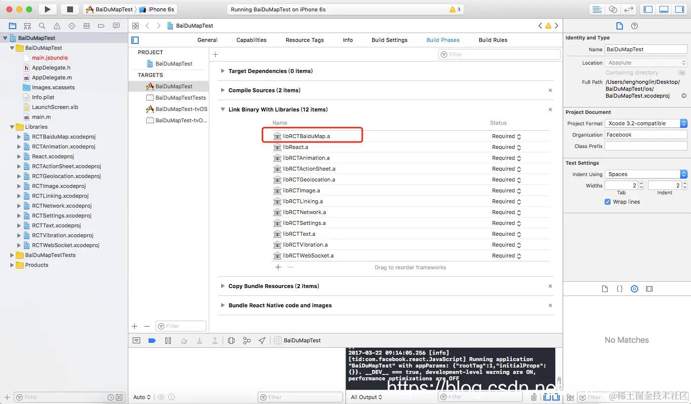Click the Step over debug icon
This screenshot has width=691, height=404.
pos(184,340)
